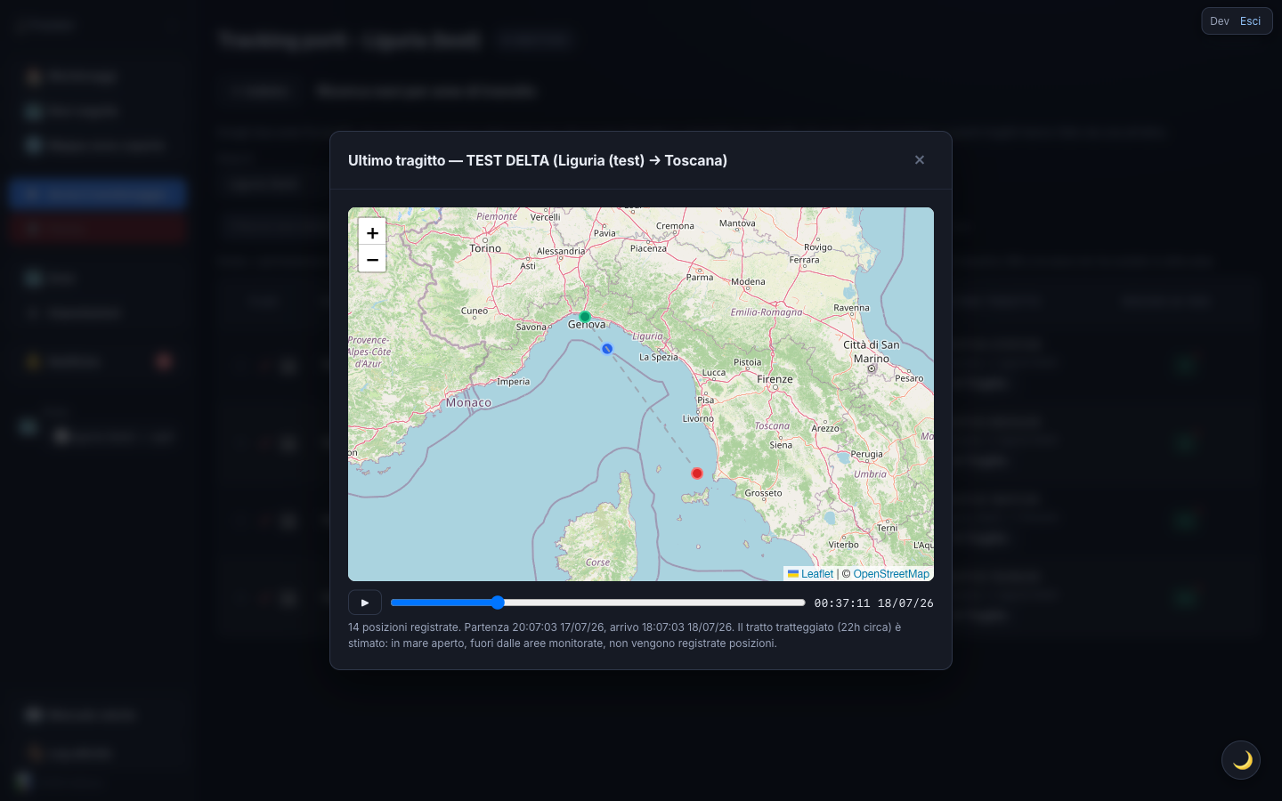Image resolution: width=1282 pixels, height=801 pixels.
Task: Click the blue current position marker
Action: [607, 349]
